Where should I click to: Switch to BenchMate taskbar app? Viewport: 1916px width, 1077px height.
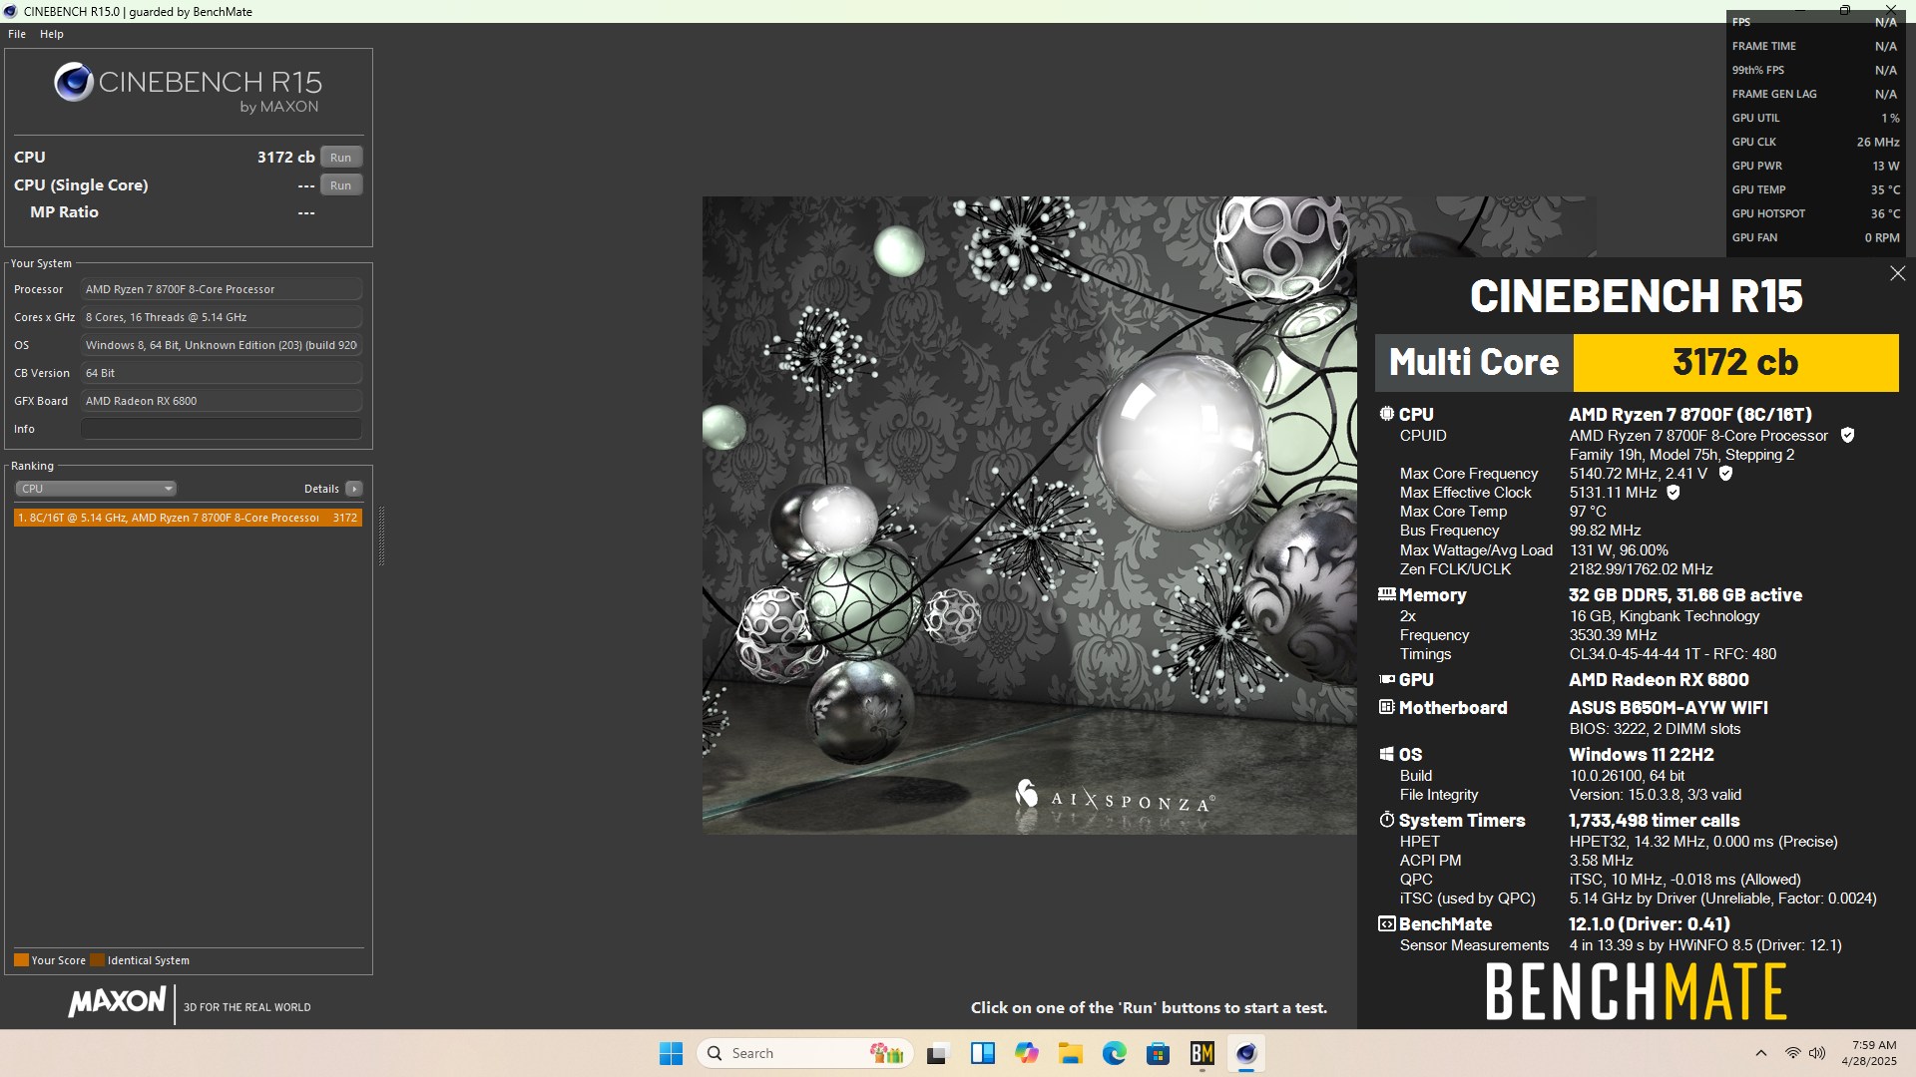(1202, 1053)
